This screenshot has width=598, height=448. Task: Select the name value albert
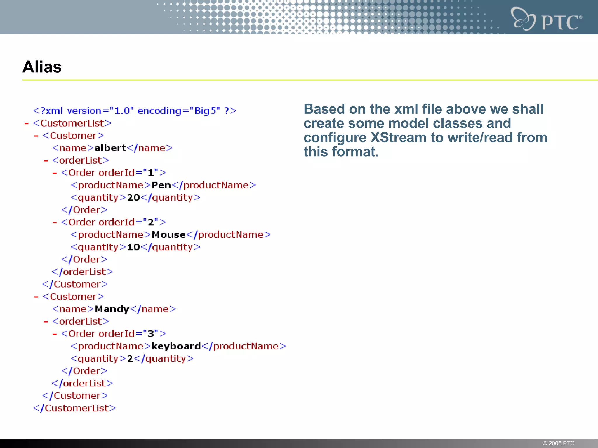click(110, 148)
